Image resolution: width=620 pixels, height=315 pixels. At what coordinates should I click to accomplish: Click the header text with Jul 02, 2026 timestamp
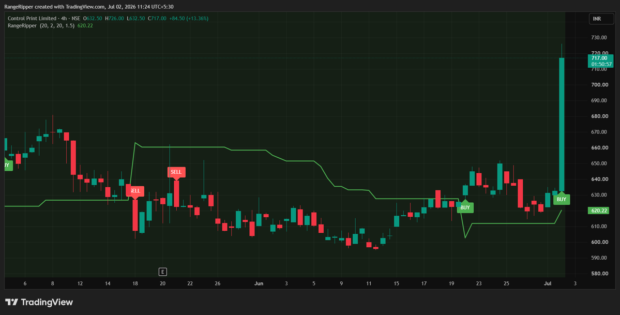point(88,7)
